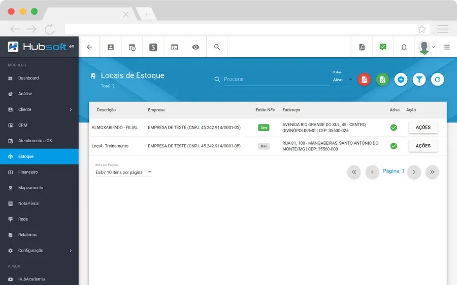
Task: Sort by Emite NFe column header
Action: point(265,110)
